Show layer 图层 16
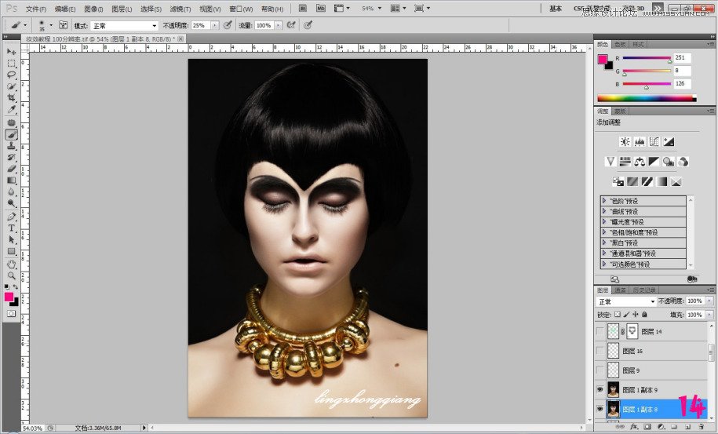This screenshot has height=434, width=718. click(601, 351)
